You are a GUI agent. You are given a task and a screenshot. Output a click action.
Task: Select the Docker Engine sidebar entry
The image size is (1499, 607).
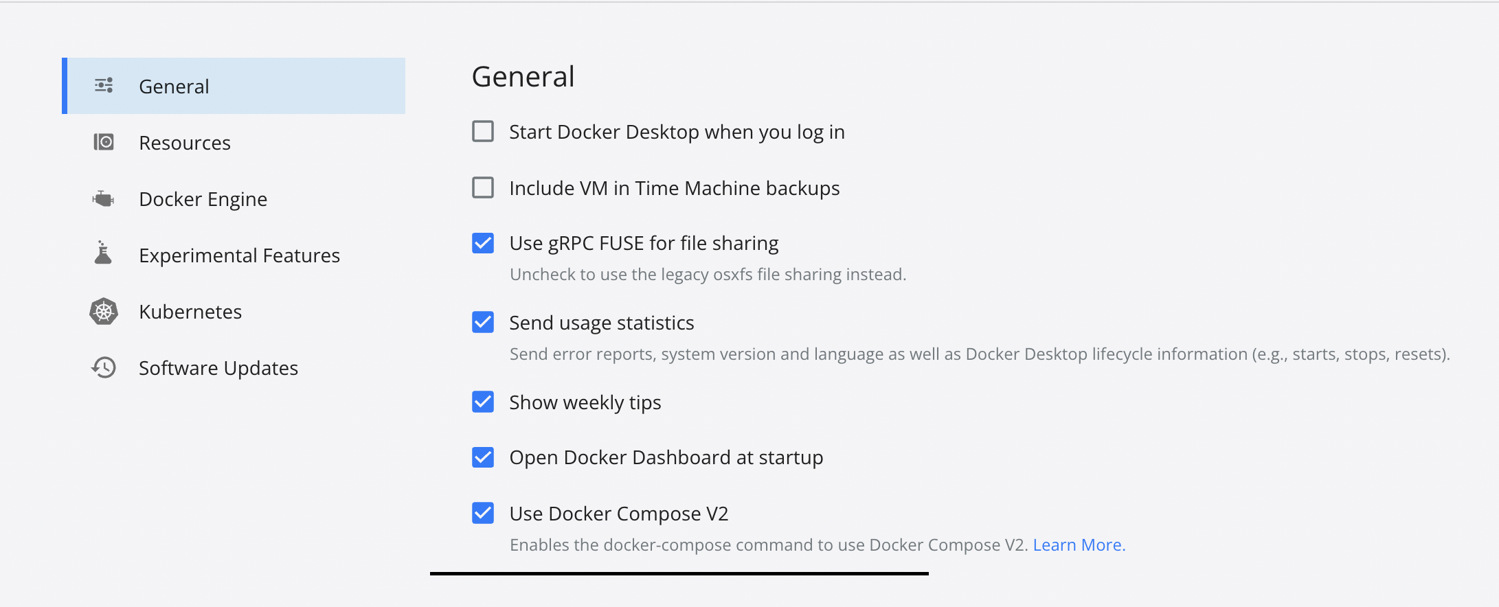click(x=203, y=198)
